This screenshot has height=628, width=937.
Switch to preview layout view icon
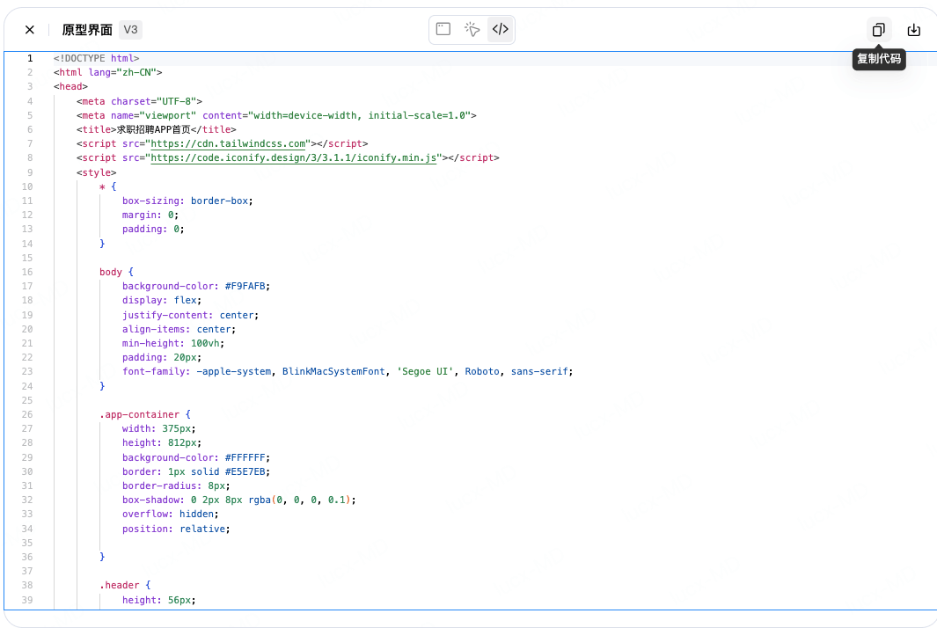coord(443,29)
